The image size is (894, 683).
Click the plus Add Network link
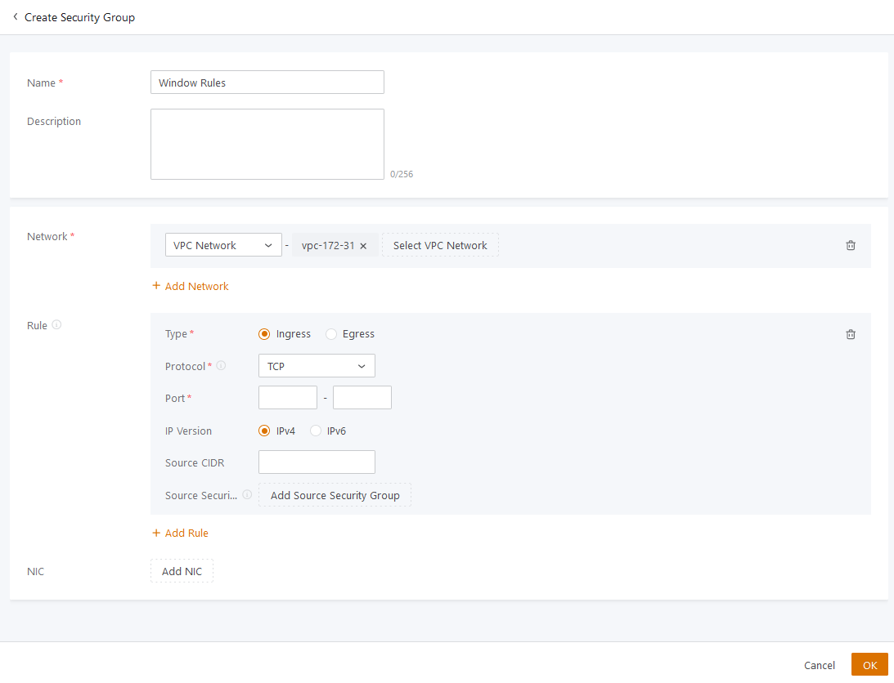[191, 287]
